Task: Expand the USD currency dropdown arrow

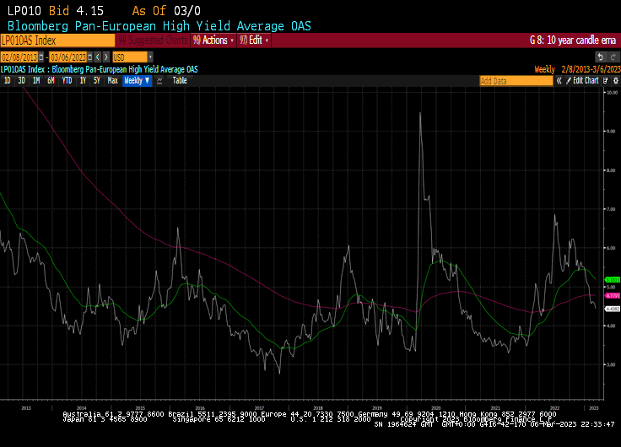Action: (x=150, y=57)
